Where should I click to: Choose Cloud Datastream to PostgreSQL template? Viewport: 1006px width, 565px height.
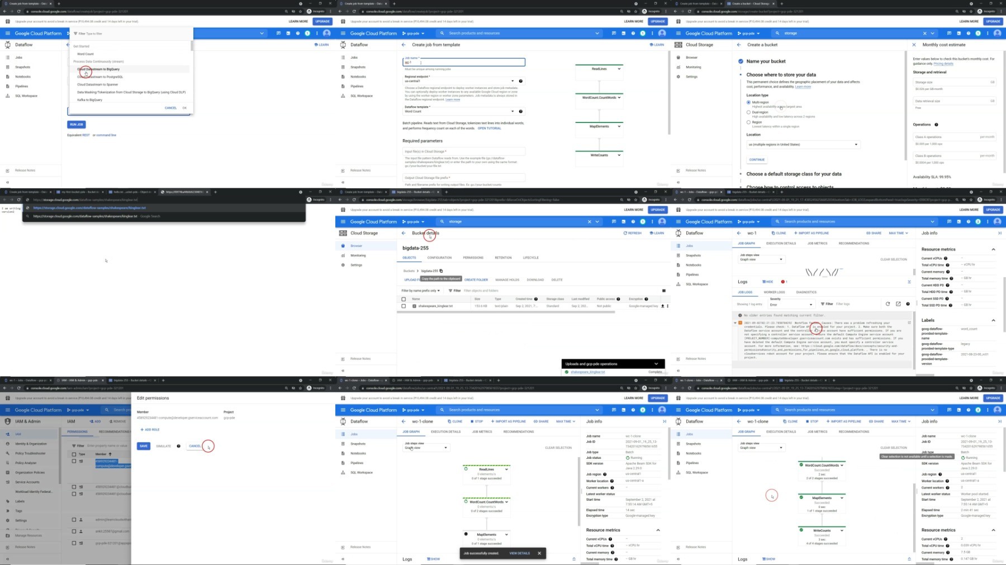pyautogui.click(x=100, y=77)
